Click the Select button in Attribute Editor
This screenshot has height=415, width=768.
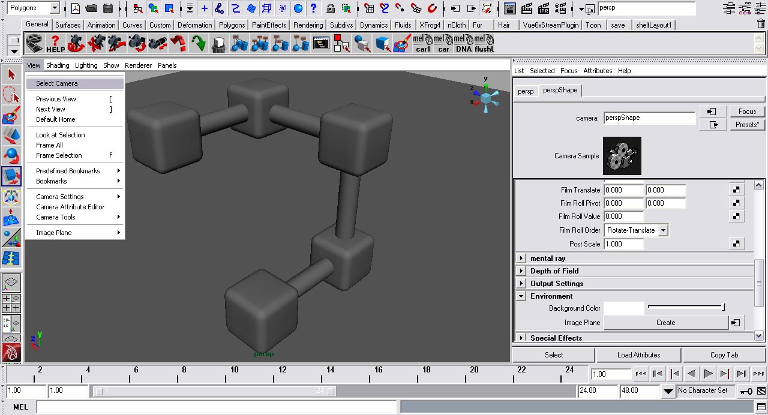click(x=554, y=355)
